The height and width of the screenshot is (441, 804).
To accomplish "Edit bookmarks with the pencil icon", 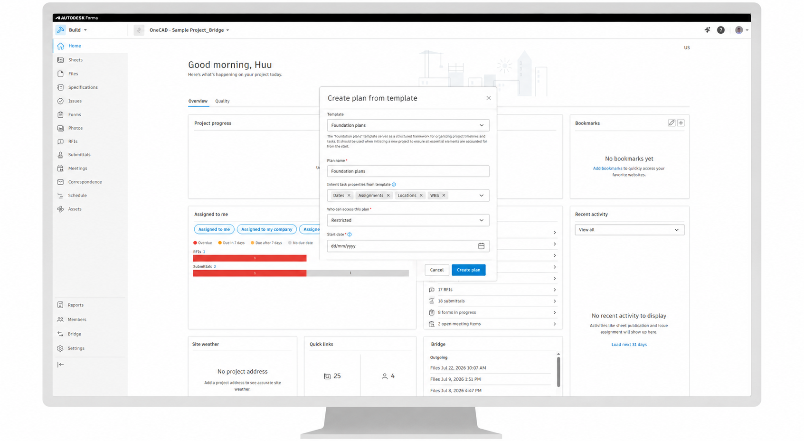I will [672, 123].
